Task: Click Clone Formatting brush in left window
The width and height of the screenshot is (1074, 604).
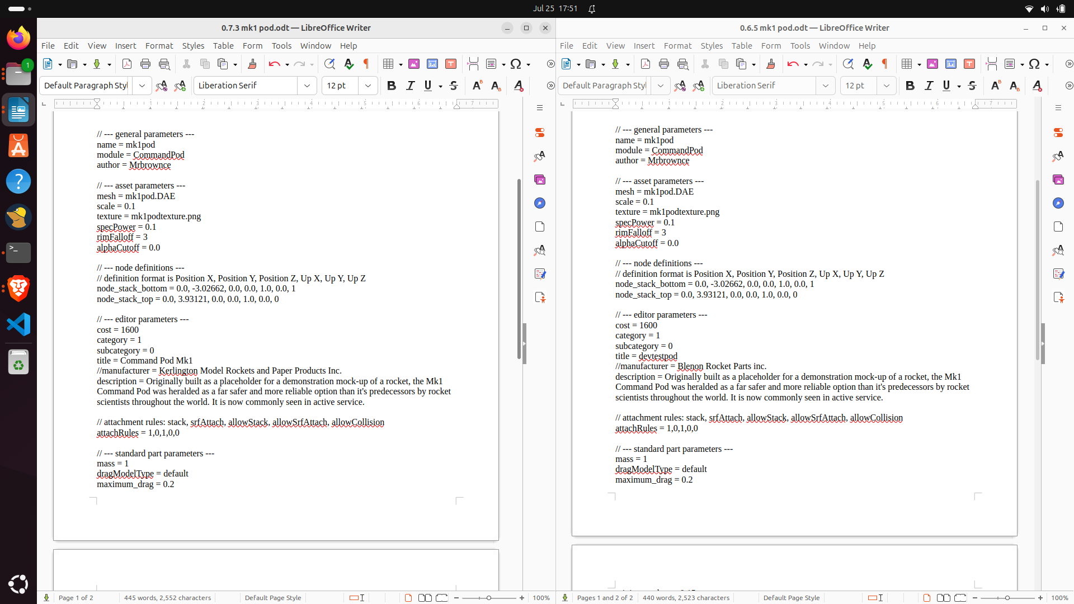Action: coord(252,64)
